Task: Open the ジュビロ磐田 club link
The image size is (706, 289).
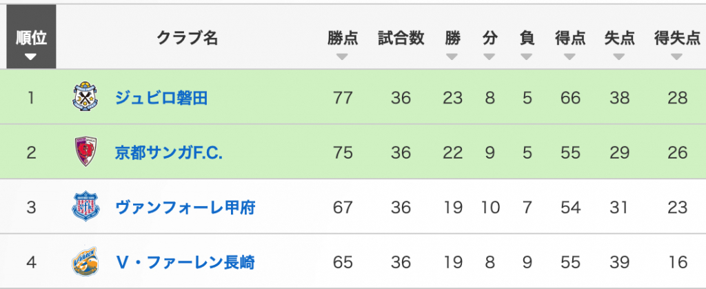Action: (161, 98)
